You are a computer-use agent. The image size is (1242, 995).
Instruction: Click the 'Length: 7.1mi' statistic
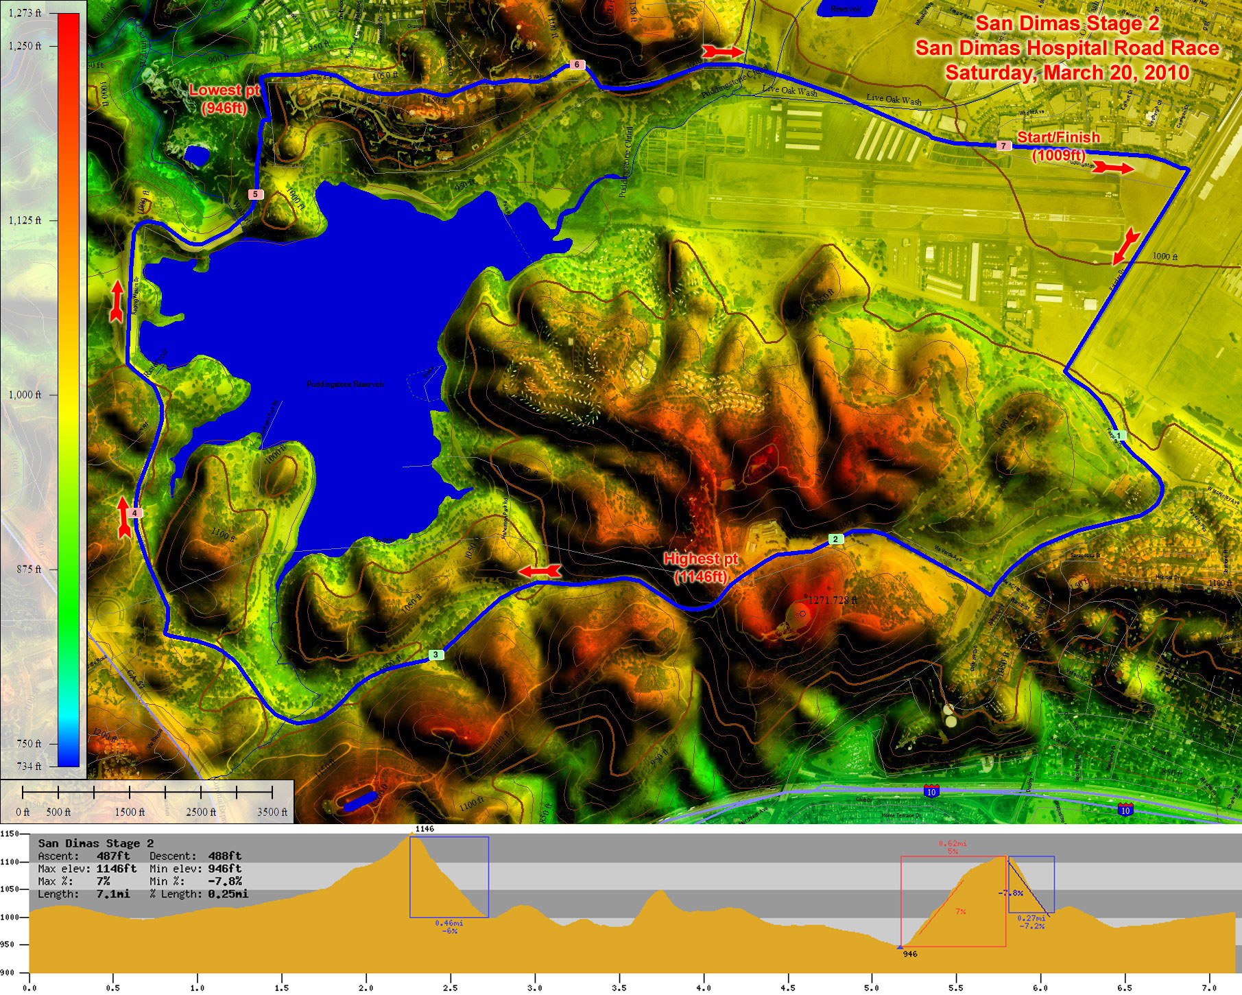pyautogui.click(x=84, y=894)
